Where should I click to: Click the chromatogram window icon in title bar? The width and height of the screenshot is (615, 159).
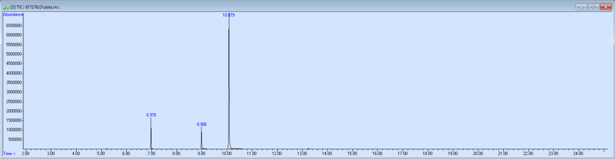(x=6, y=7)
